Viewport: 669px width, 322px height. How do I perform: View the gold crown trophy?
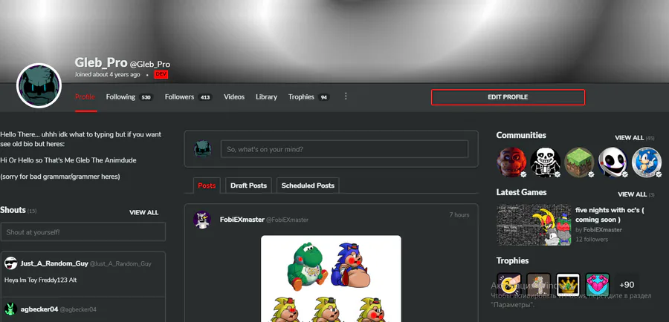568,284
